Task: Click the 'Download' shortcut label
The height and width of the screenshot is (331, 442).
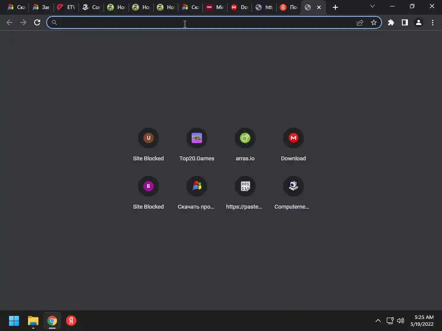Action: coord(294,159)
